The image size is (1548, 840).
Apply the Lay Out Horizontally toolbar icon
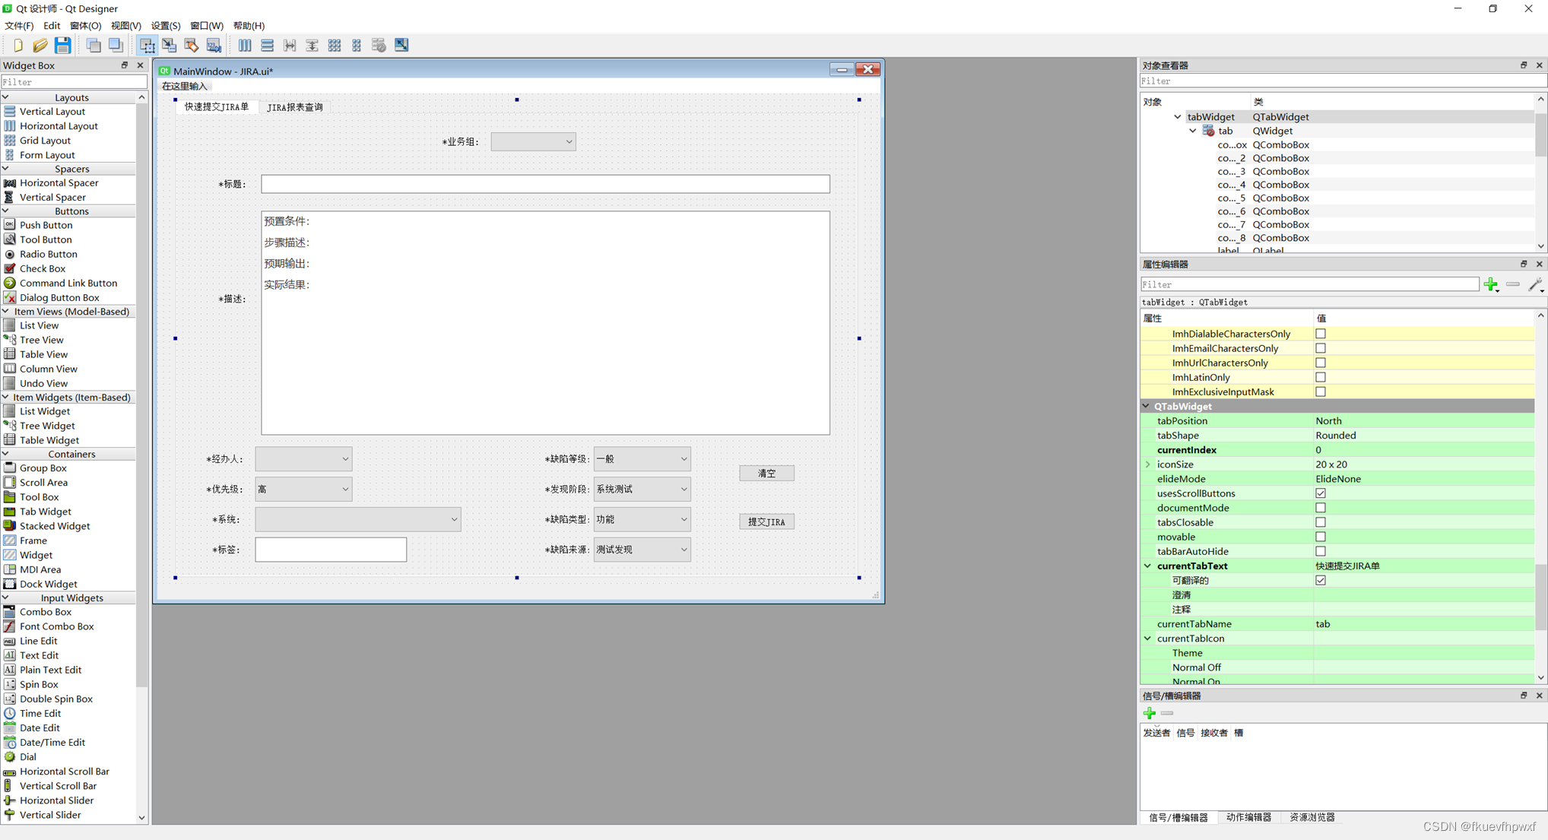tap(245, 46)
